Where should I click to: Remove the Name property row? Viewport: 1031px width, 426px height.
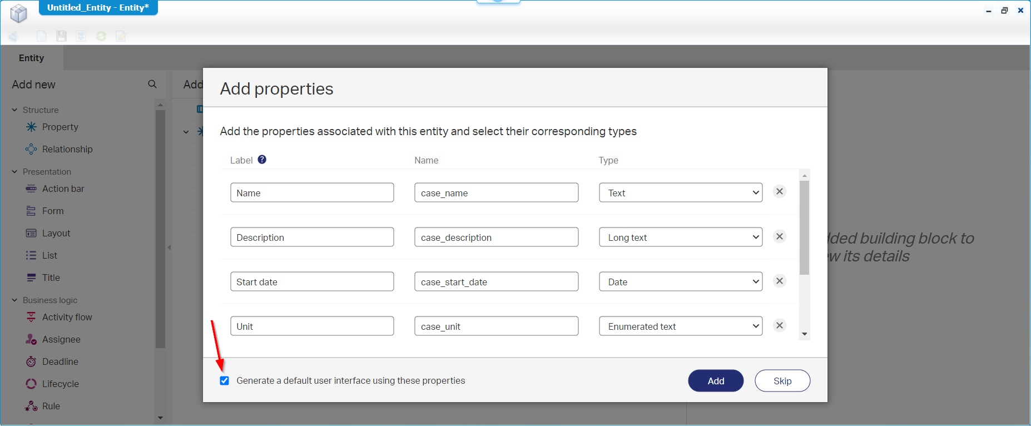[x=780, y=192]
